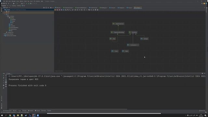Expand the out folder arrow
The height and width of the screenshot is (117, 208).
tap(5, 13)
